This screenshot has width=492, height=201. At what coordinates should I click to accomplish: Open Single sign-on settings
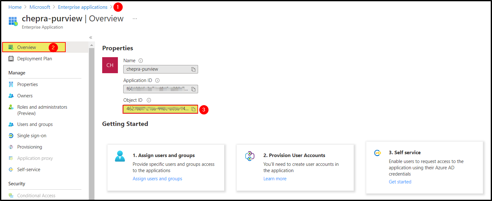click(32, 136)
